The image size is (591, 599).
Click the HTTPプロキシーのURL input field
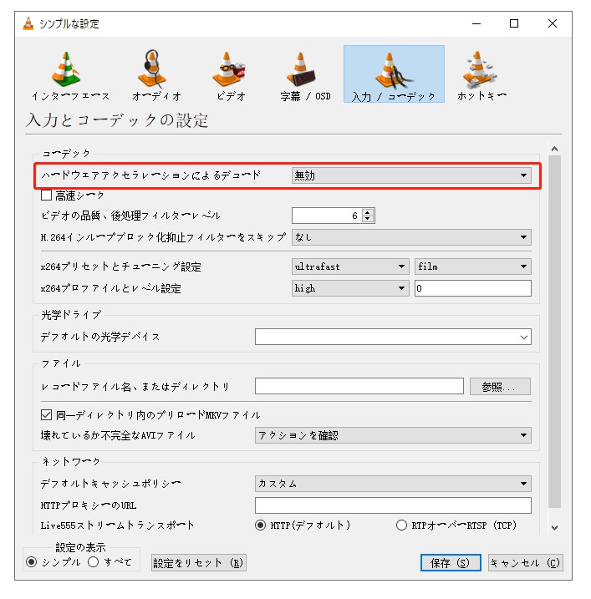[x=393, y=505]
